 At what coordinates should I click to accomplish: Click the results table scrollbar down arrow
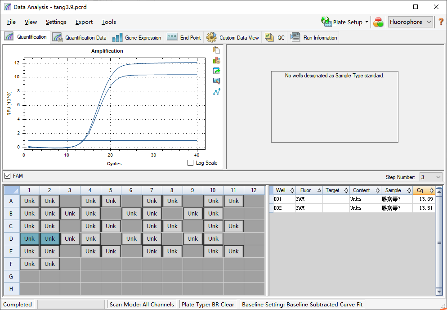click(x=439, y=292)
